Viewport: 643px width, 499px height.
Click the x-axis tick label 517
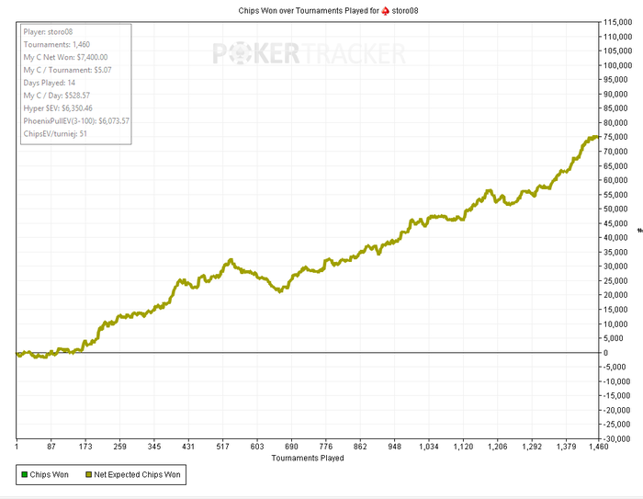[x=222, y=446]
